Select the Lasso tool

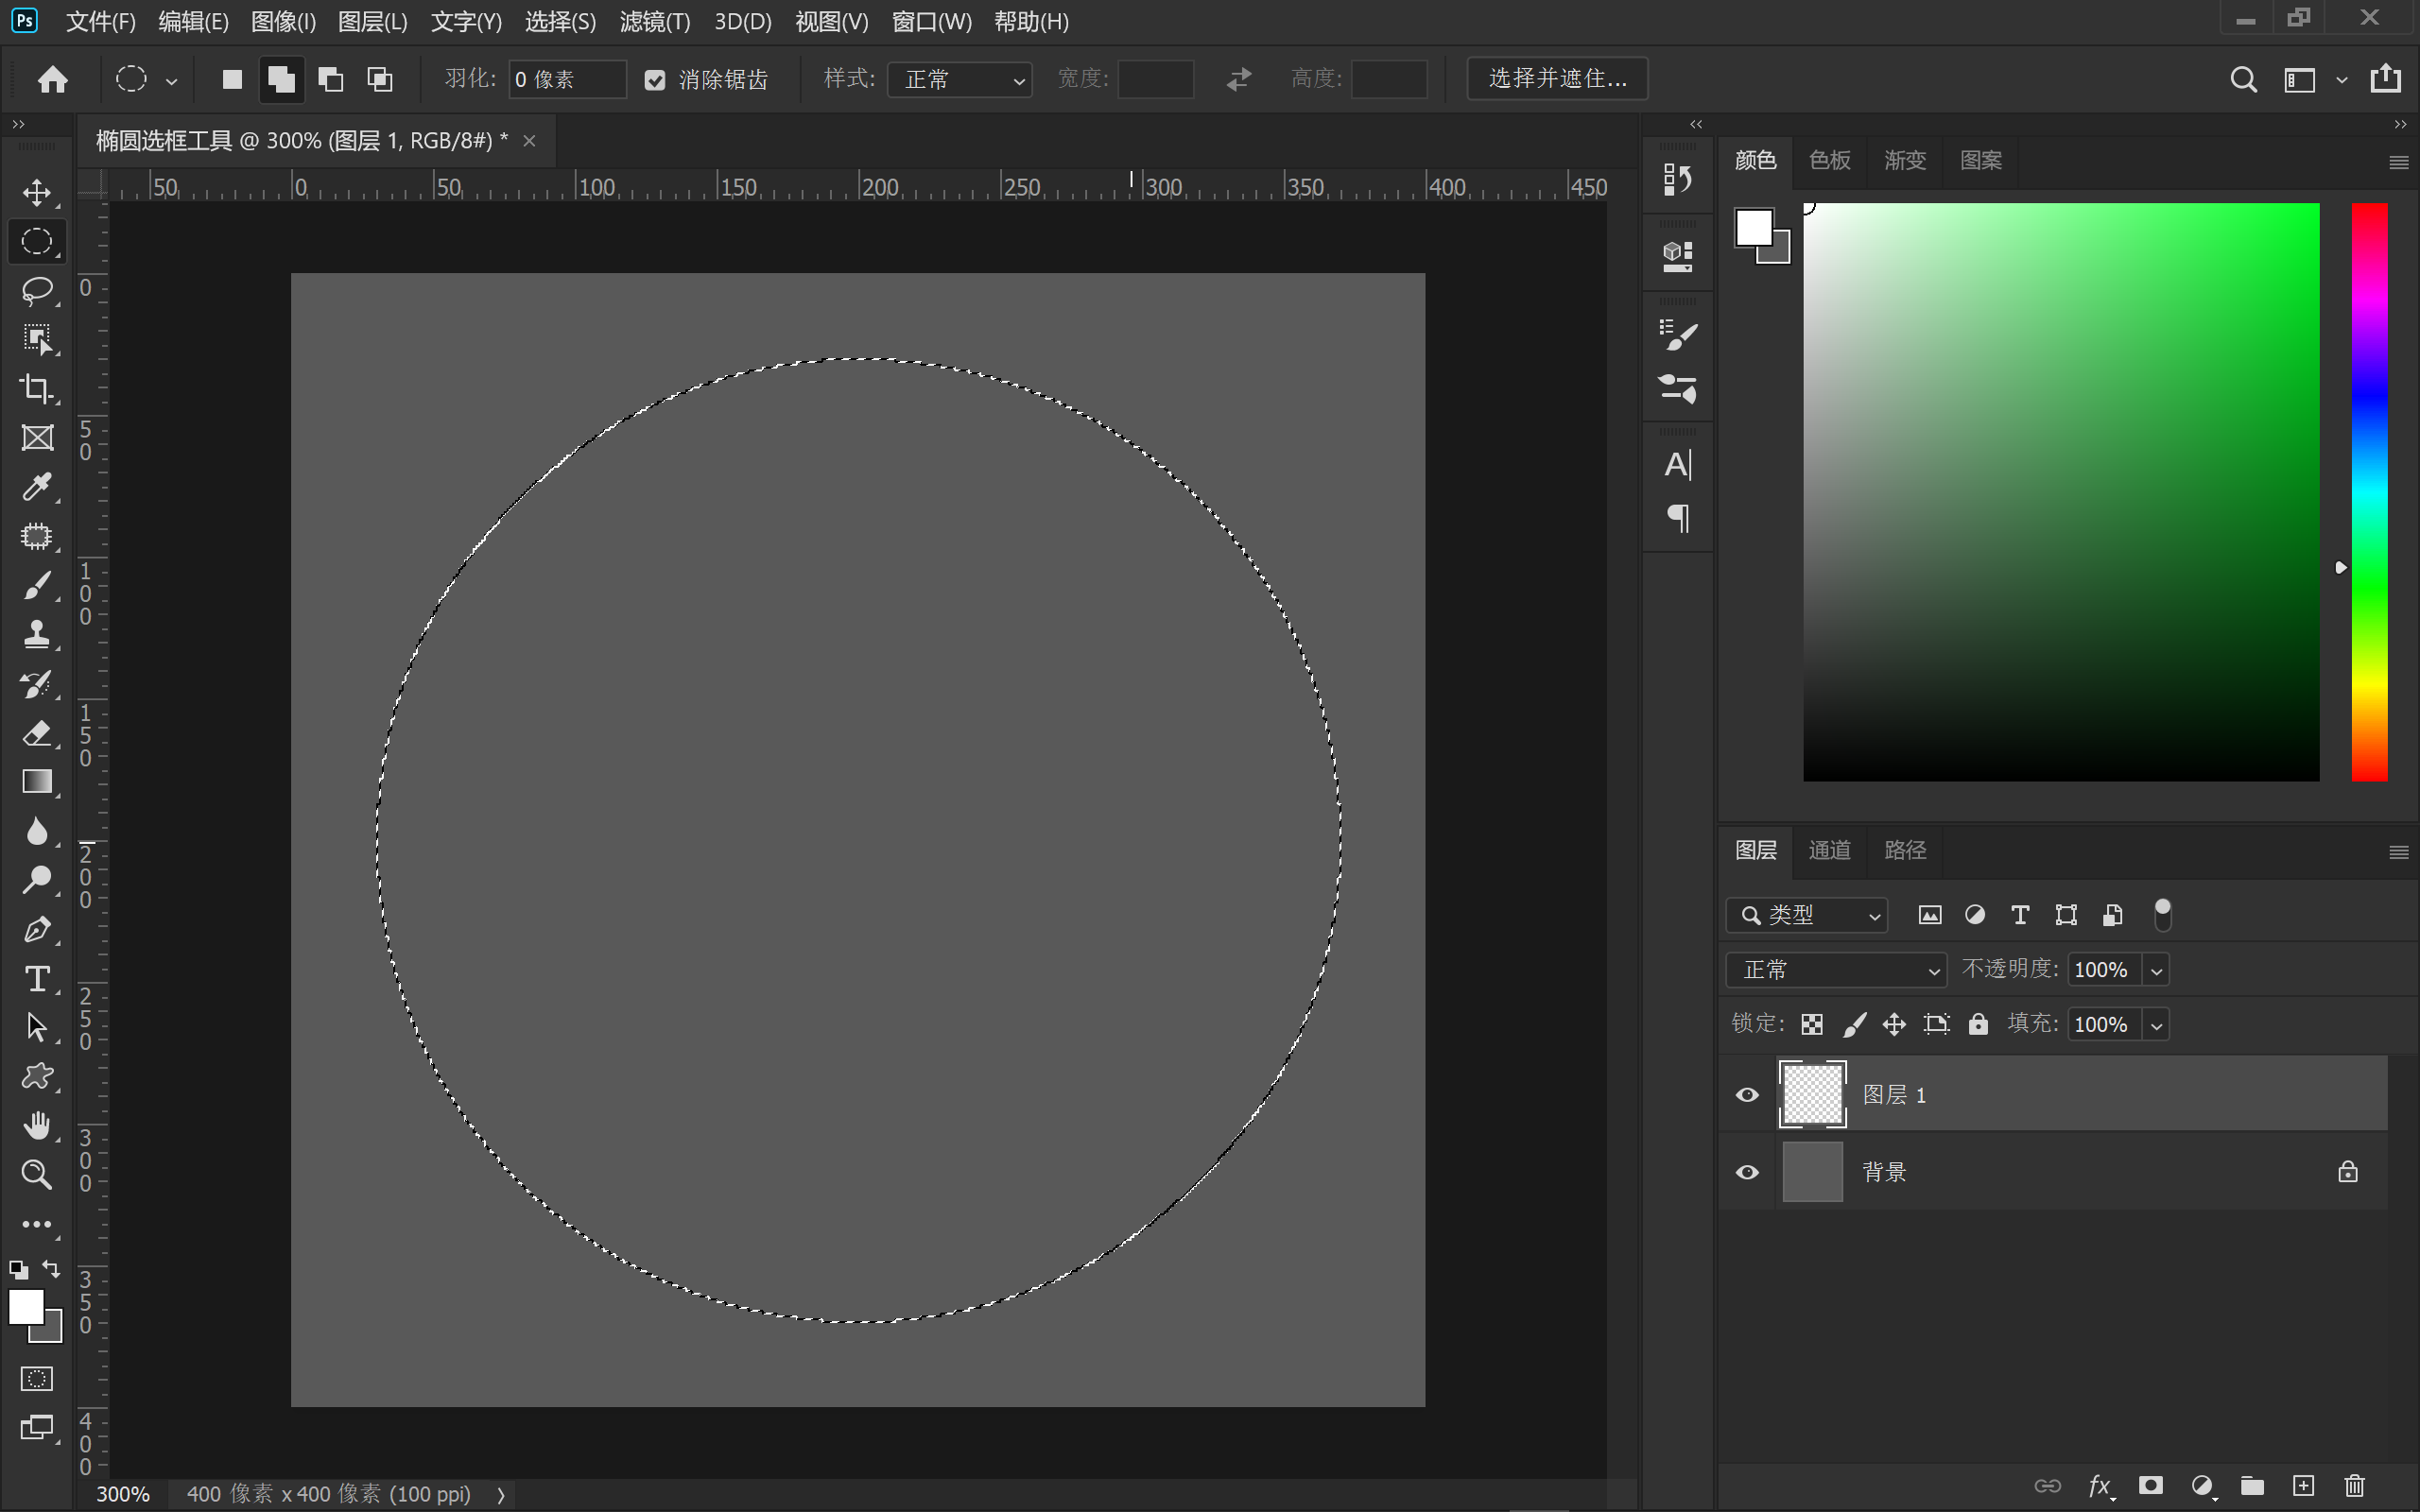[x=37, y=290]
